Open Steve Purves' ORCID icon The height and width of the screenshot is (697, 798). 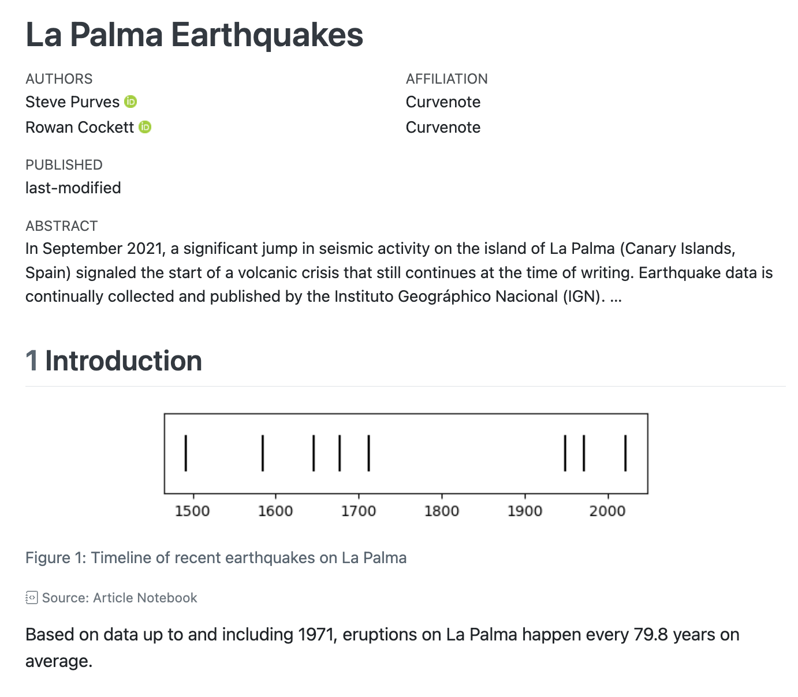[x=131, y=102]
